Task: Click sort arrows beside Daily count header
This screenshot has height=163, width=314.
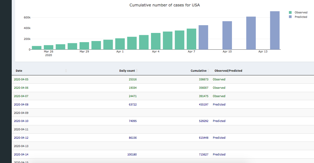Action: tap(137, 71)
